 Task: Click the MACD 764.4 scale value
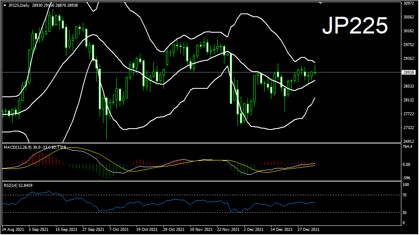click(x=408, y=147)
